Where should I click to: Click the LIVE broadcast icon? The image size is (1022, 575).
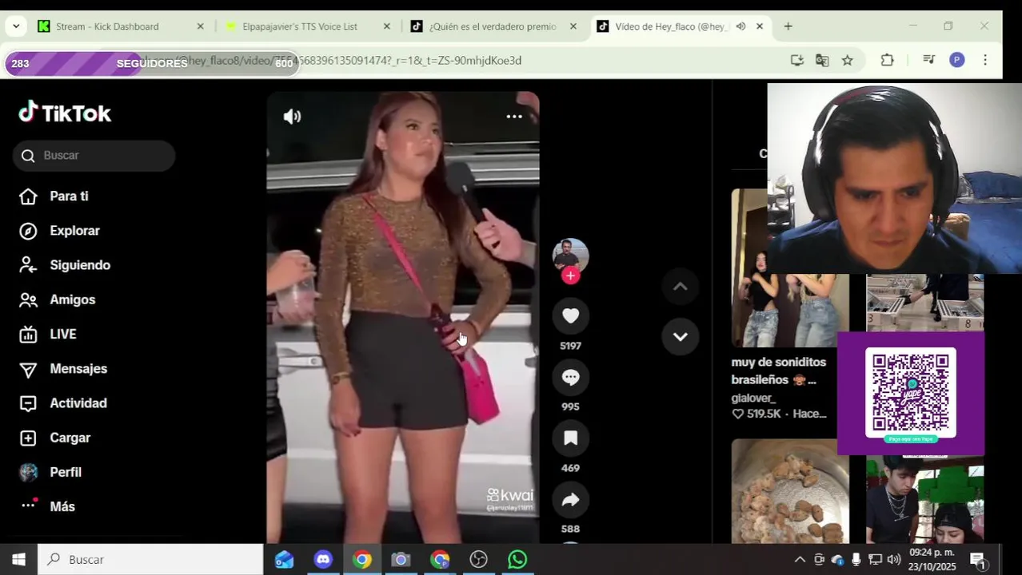pyautogui.click(x=28, y=334)
